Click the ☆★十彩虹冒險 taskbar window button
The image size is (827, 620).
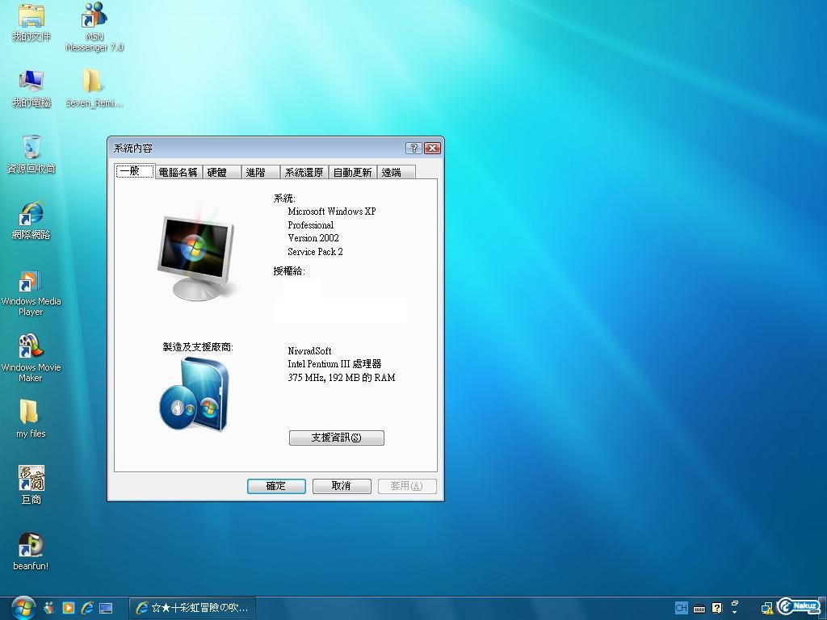(192, 608)
